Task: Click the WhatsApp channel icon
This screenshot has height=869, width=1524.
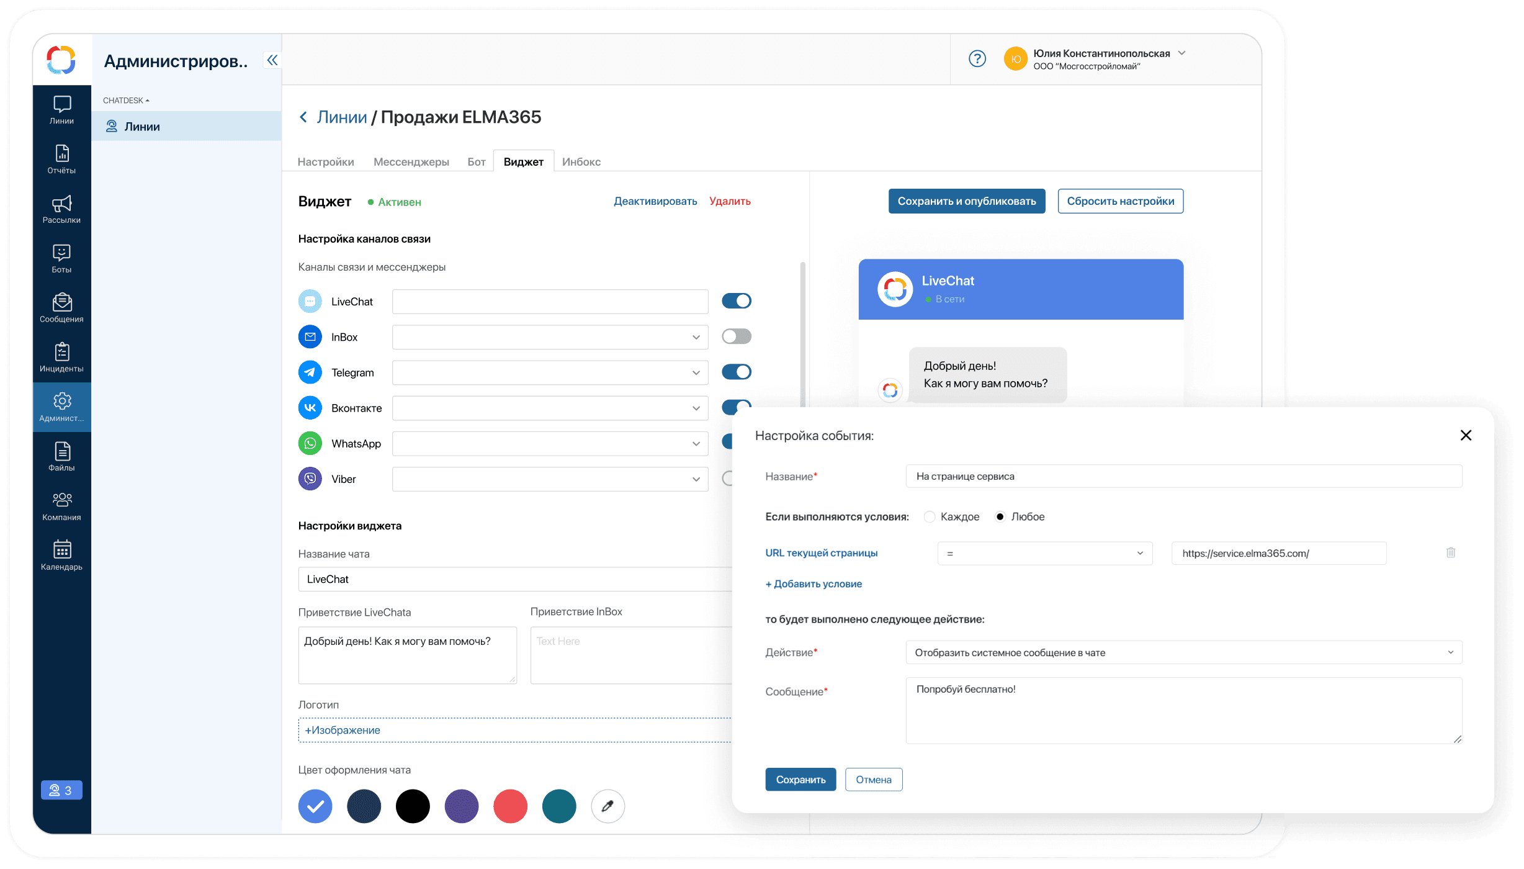Action: pyautogui.click(x=310, y=443)
